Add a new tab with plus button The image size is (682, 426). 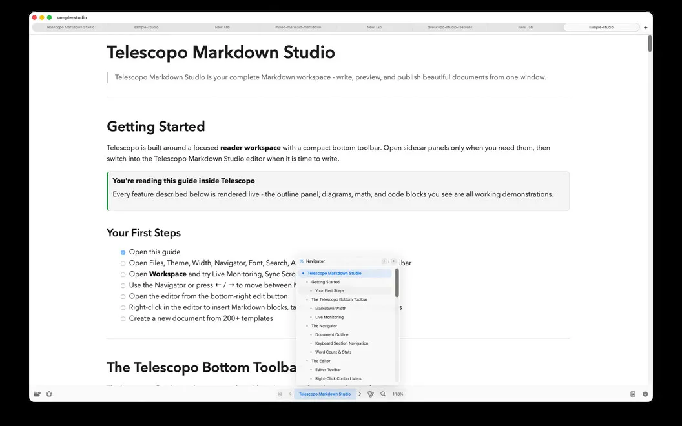pos(645,27)
